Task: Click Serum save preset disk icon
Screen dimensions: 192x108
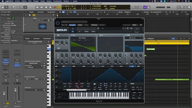Action: pyautogui.click(x=98, y=28)
